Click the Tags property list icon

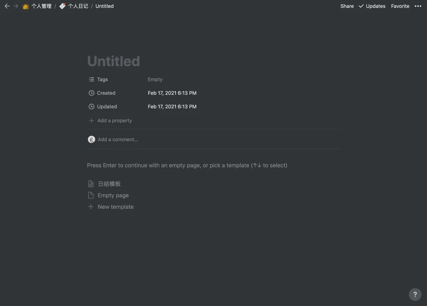[91, 79]
